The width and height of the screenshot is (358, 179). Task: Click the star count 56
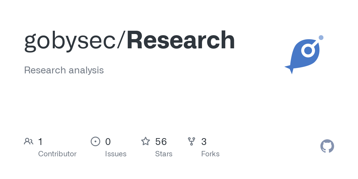[x=161, y=141]
